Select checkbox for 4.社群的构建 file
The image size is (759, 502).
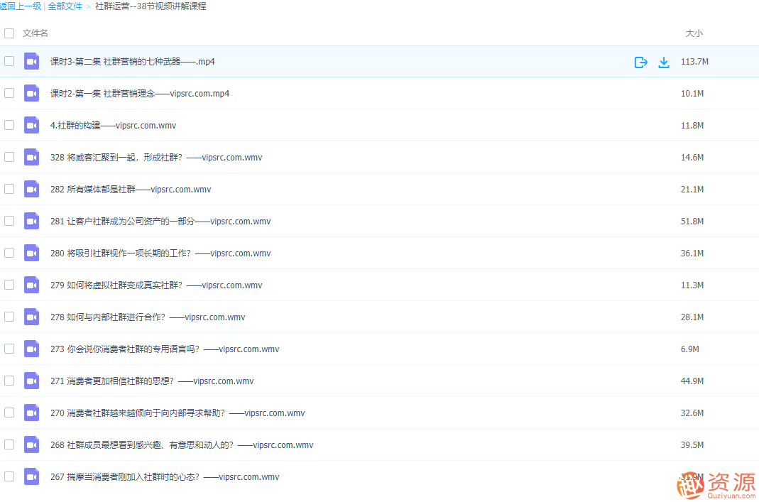click(9, 125)
